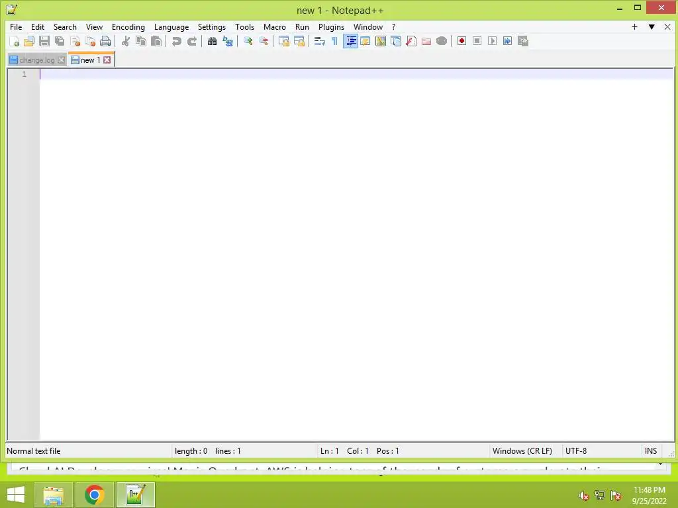This screenshot has height=508, width=678.
Task: Save current recorded macro icon
Action: (x=523, y=41)
